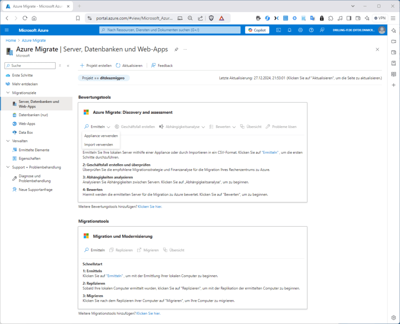Select Server, Datenbanken und Web-Apps sidebar item
This screenshot has height=324, width=400.
coord(36,104)
